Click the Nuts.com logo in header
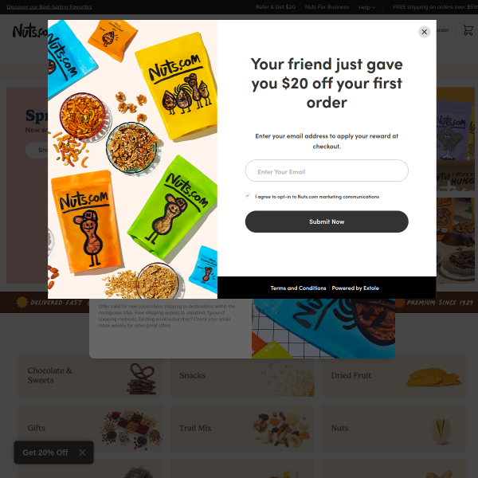Viewport: 478px width, 478px height. point(28,31)
